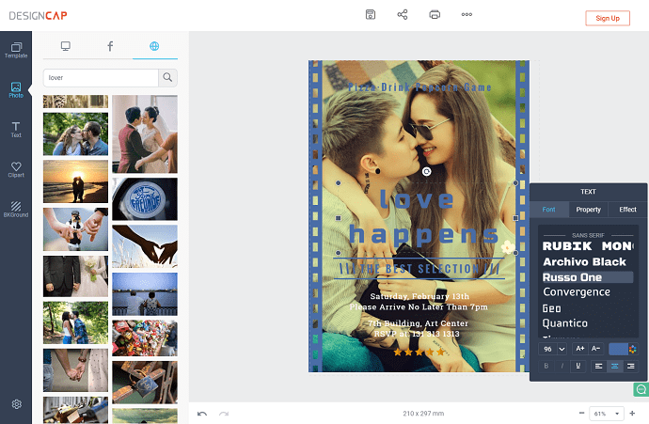The height and width of the screenshot is (424, 649).
Task: Toggle underline text formatting
Action: 577,366
